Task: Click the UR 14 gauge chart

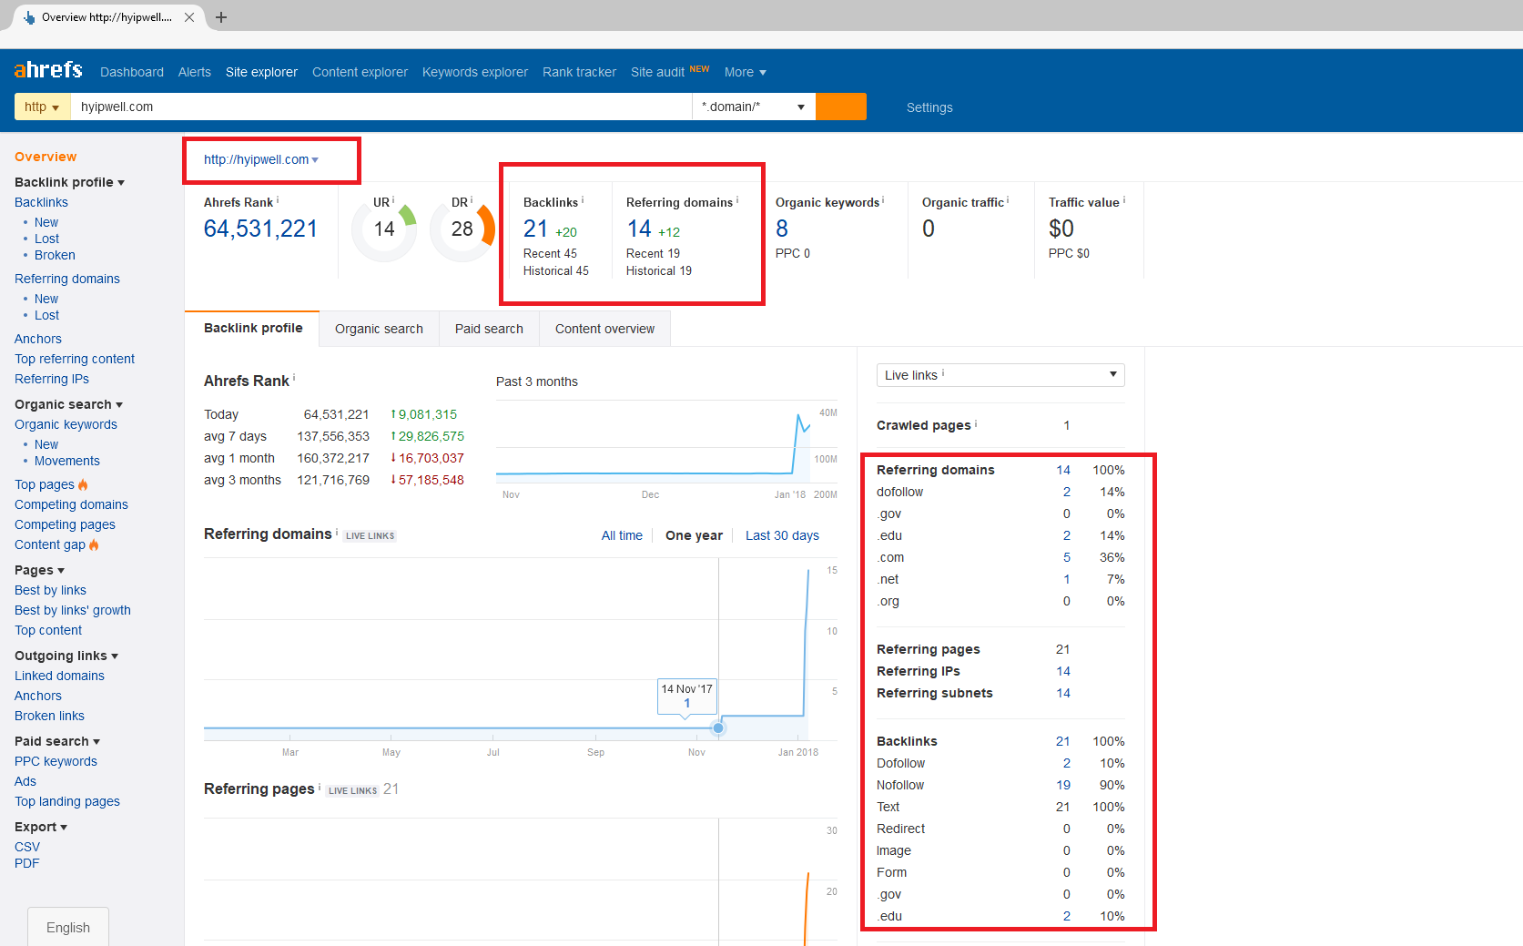Action: click(x=384, y=229)
